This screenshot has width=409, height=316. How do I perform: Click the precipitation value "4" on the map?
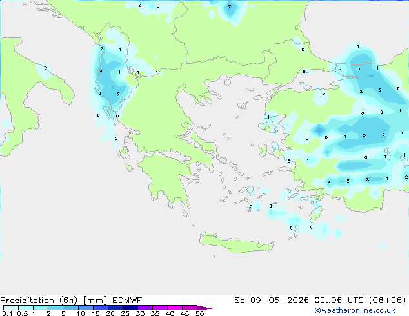101,71
